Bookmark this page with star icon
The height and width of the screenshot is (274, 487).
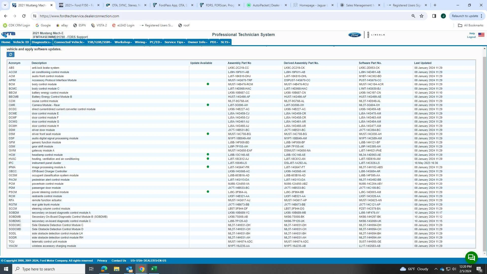coord(422,16)
